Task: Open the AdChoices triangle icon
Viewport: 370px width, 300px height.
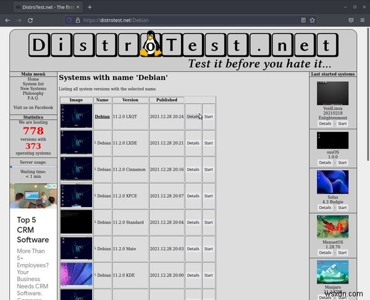Action: coord(49,186)
